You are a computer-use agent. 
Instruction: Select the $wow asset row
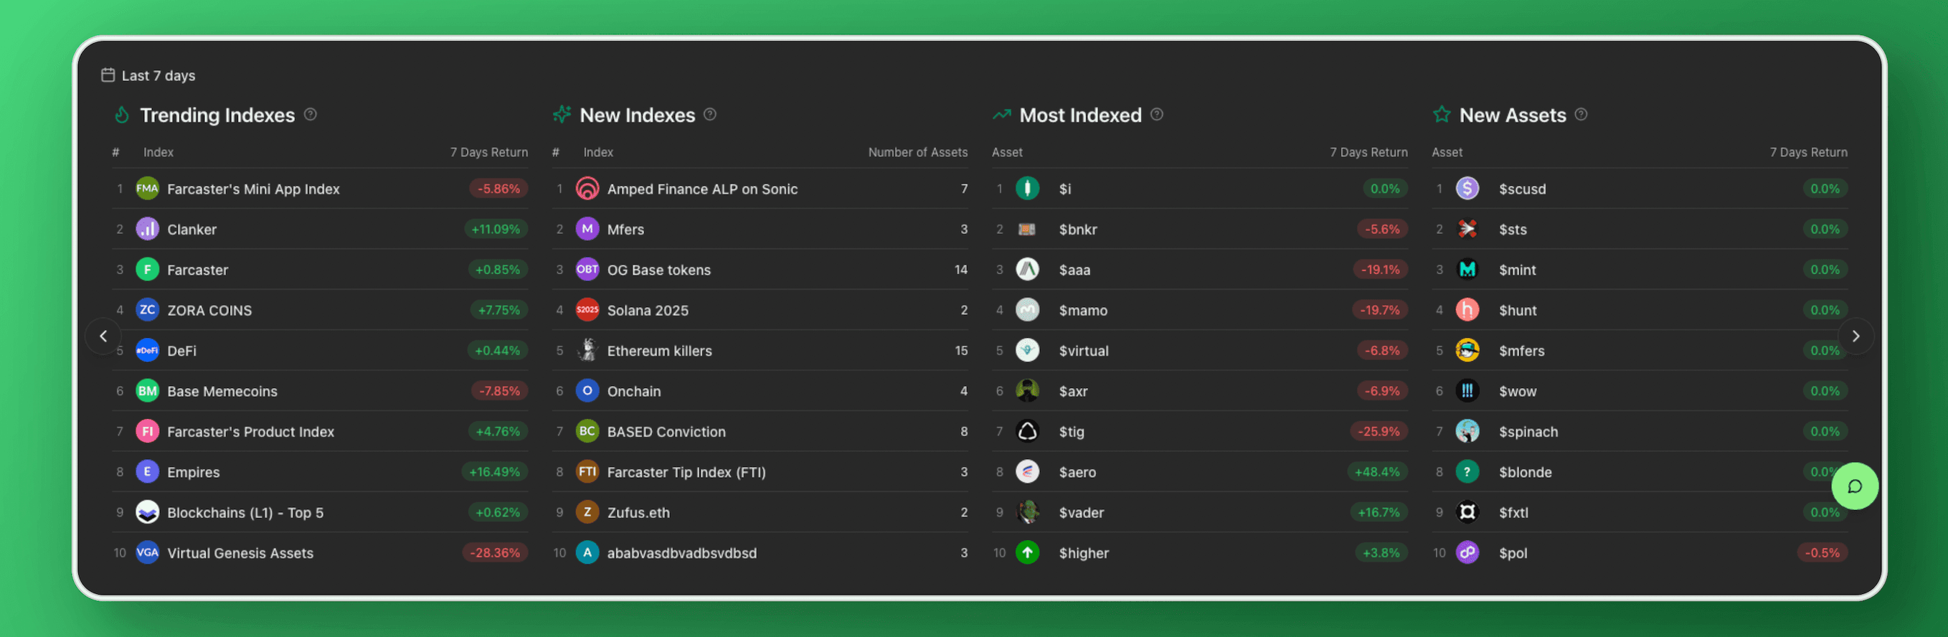[1640, 390]
